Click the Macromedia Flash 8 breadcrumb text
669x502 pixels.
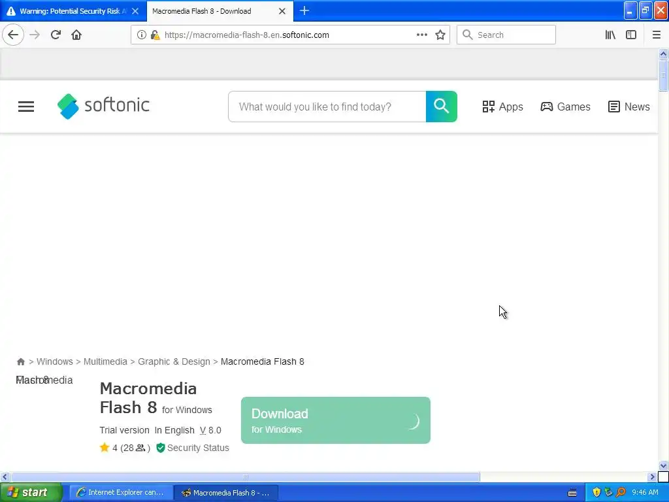[263, 361]
